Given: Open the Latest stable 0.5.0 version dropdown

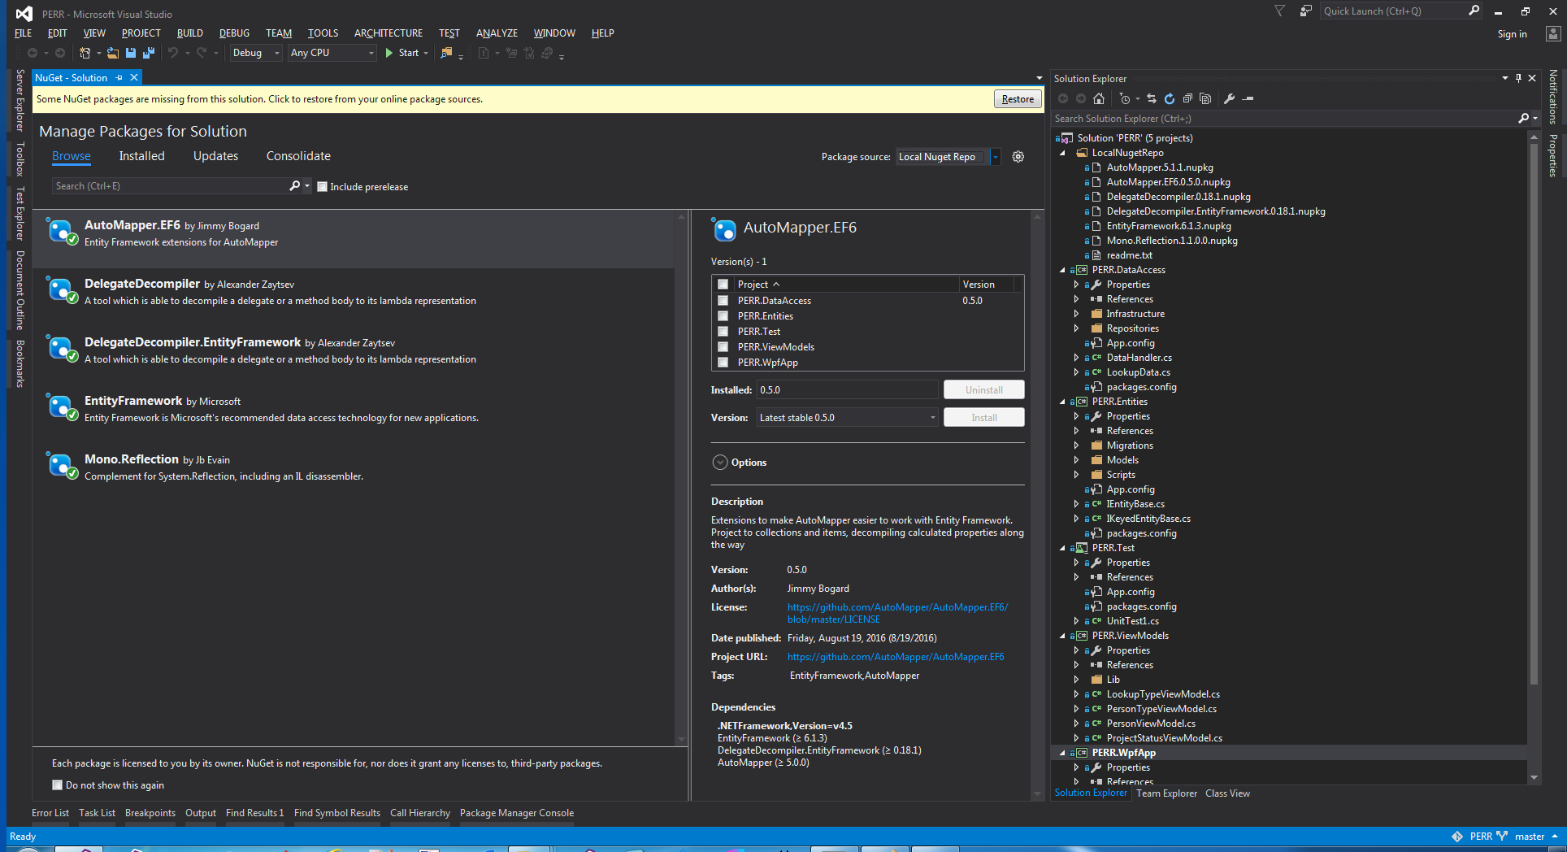Looking at the screenshot, I should click(848, 418).
